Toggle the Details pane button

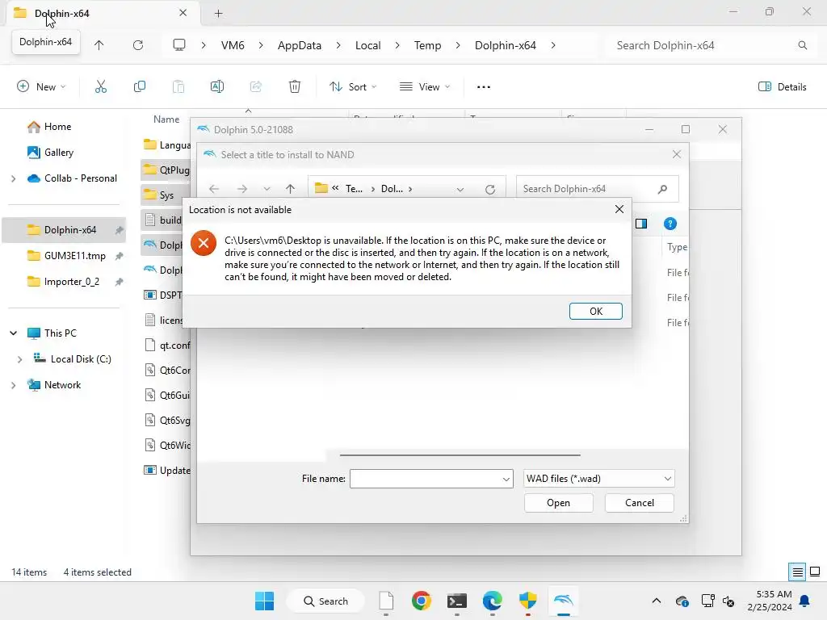782,86
